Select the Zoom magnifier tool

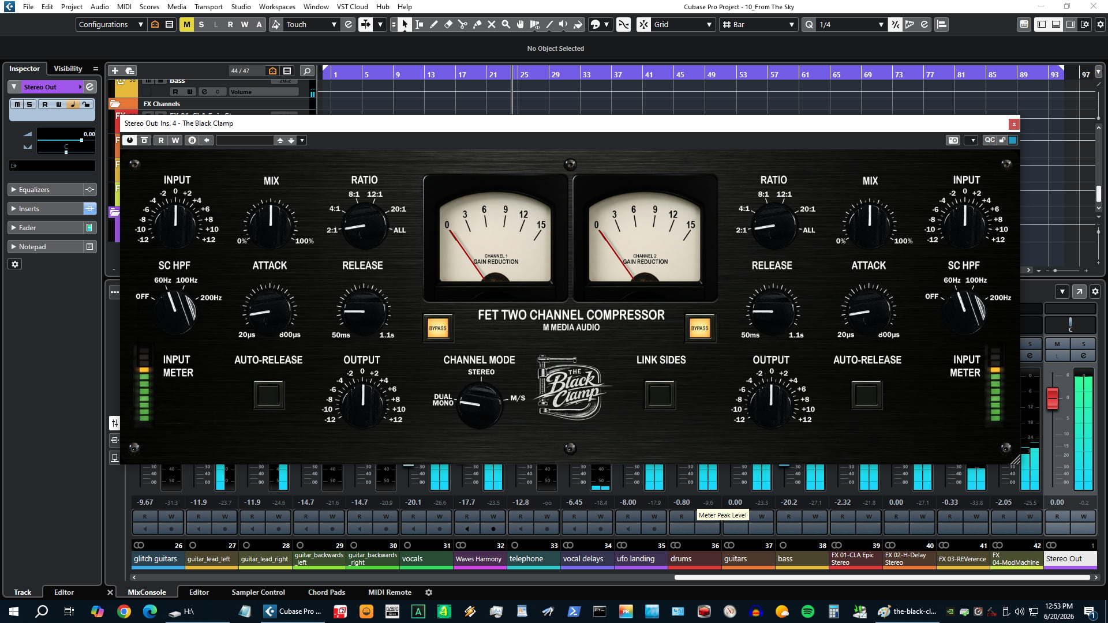tap(506, 24)
